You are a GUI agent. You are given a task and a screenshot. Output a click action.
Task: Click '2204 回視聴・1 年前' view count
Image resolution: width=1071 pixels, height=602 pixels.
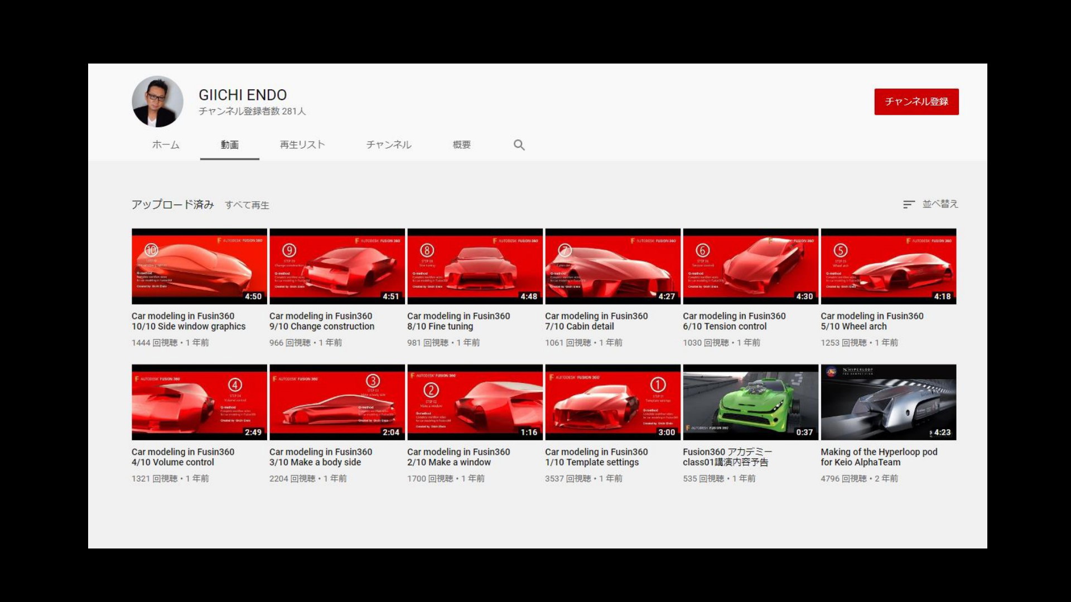tap(308, 479)
